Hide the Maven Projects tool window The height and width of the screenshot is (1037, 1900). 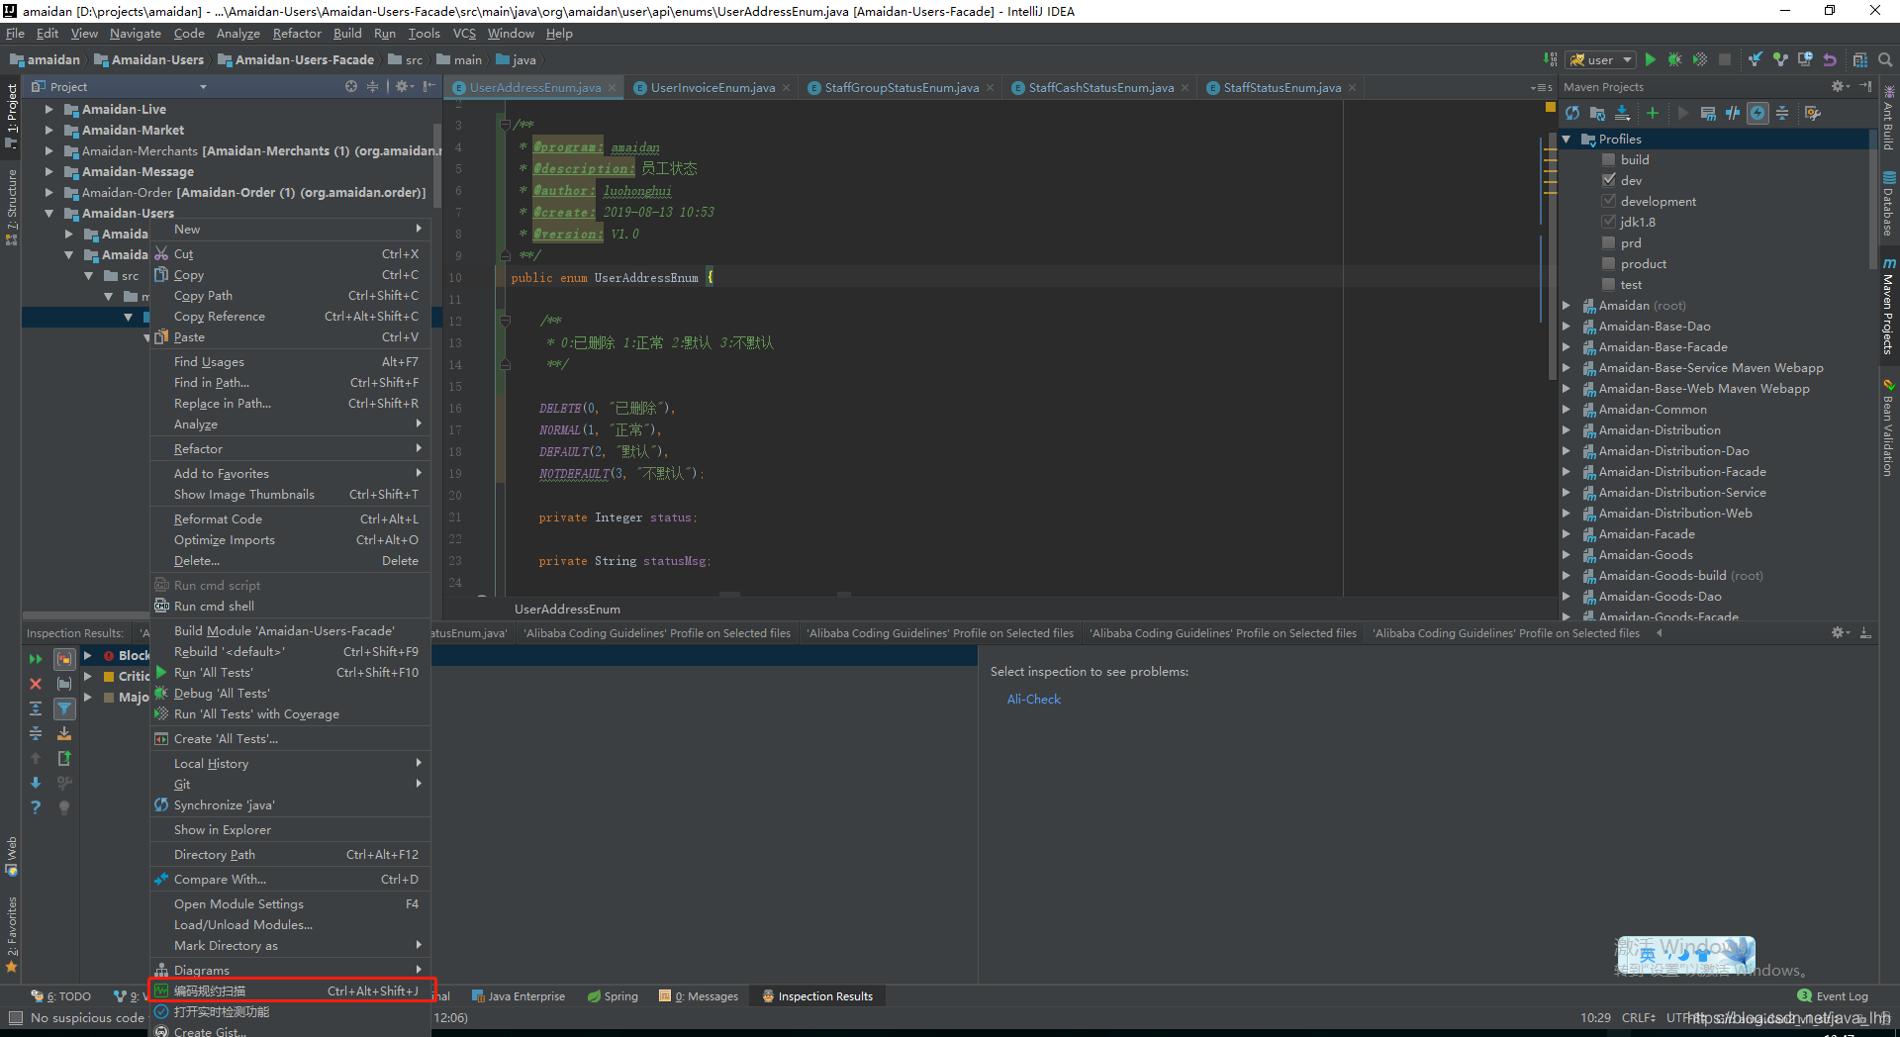point(1865,86)
